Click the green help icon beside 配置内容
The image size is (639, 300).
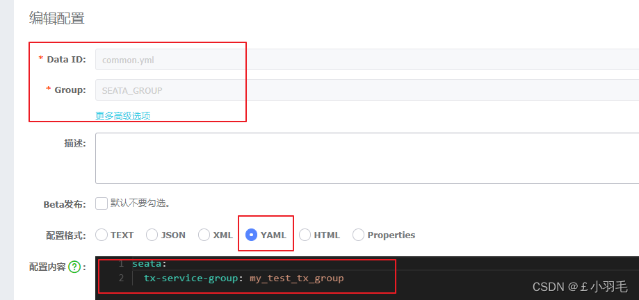click(x=74, y=267)
